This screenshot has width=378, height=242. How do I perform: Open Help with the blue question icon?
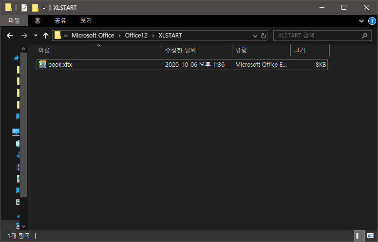372,21
